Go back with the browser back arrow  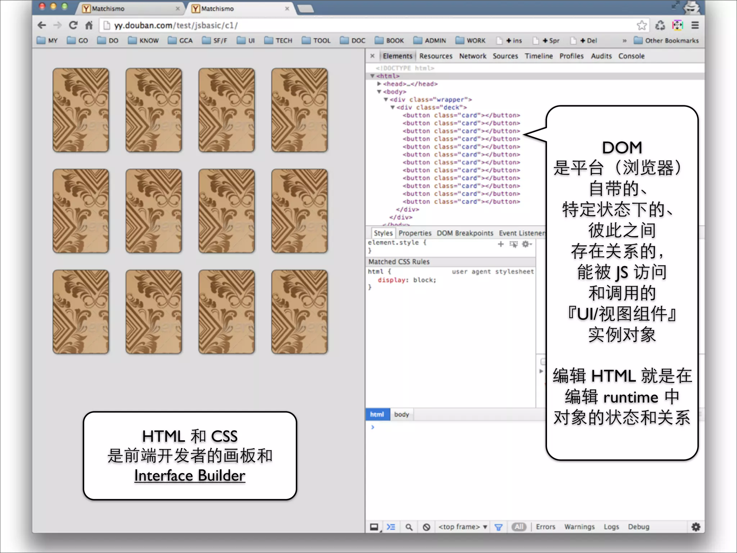[42, 25]
